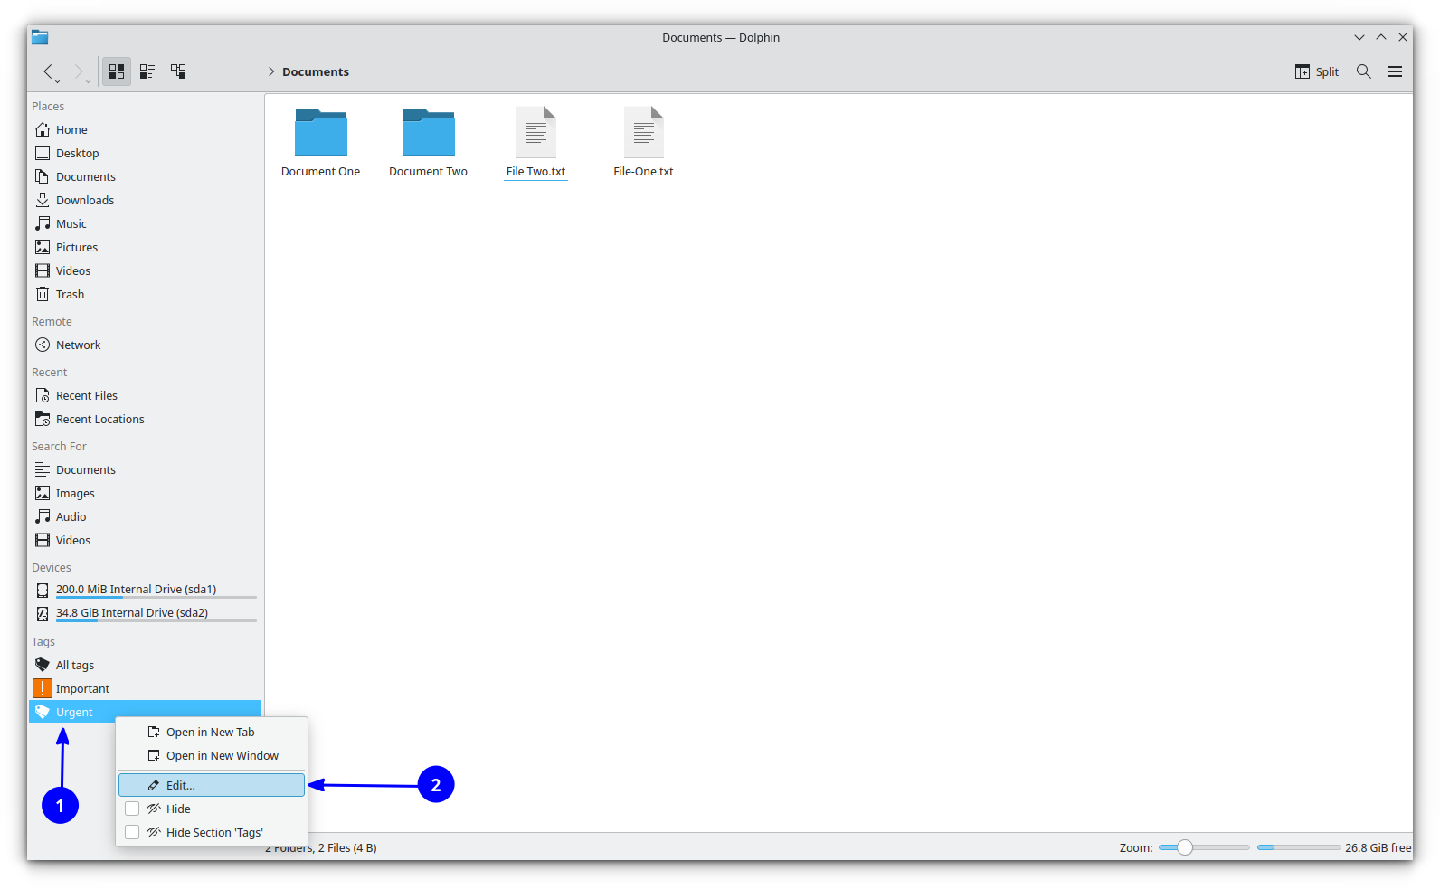Toggle the Hide checkbox in context menu
Image resolution: width=1440 pixels, height=889 pixels.
click(x=132, y=809)
